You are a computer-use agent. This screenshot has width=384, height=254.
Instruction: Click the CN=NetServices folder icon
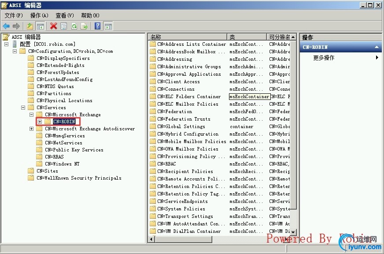pyautogui.click(x=39, y=143)
